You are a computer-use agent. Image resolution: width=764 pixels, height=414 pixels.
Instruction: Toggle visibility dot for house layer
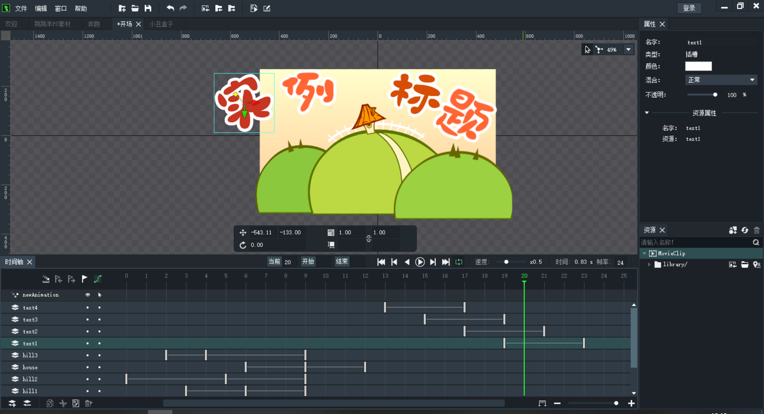coord(88,367)
